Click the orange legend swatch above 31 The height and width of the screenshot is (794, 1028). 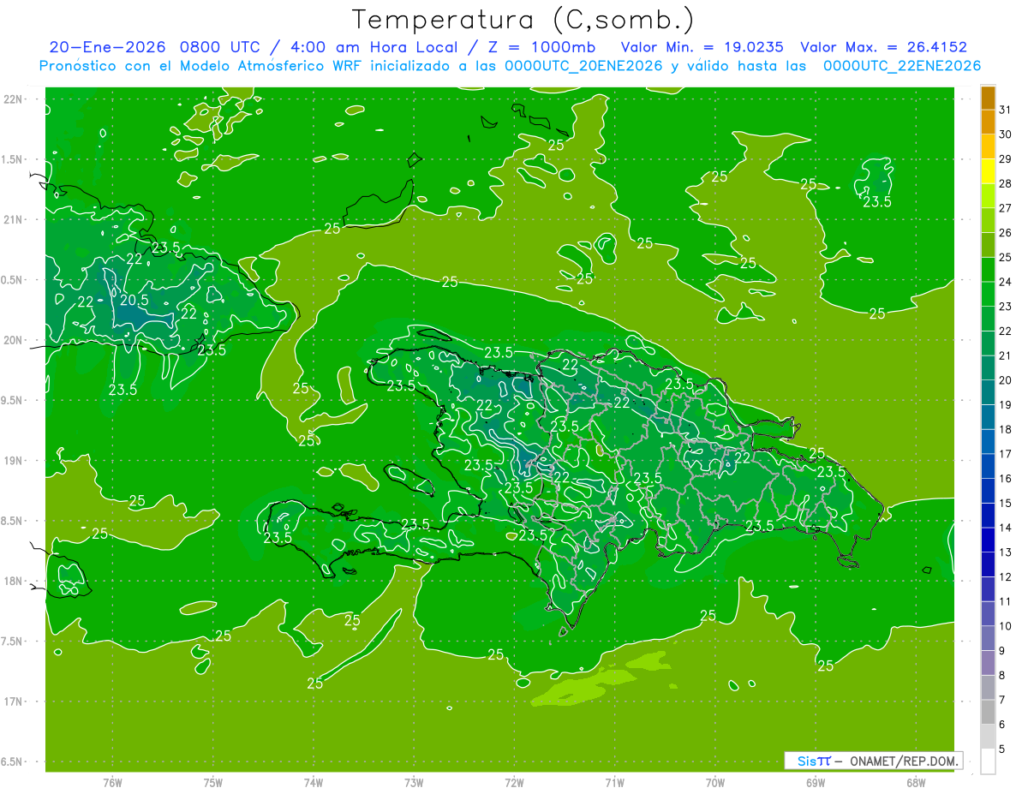[x=988, y=99]
